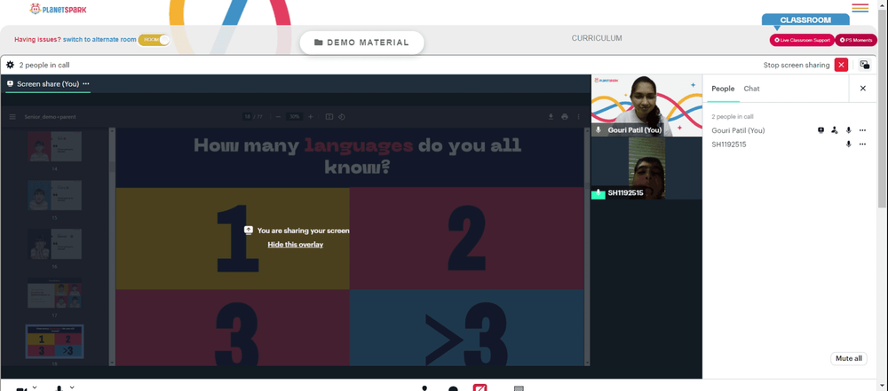Screen dimensions: 888x391
Task: Mute Gouri Patil's microphone in People list
Action: pyautogui.click(x=848, y=130)
